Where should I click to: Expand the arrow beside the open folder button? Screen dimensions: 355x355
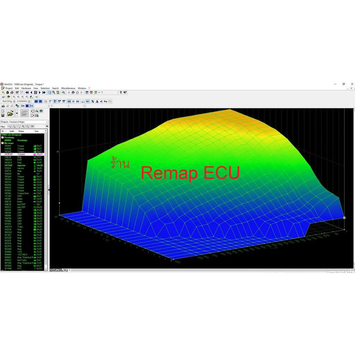point(17,113)
